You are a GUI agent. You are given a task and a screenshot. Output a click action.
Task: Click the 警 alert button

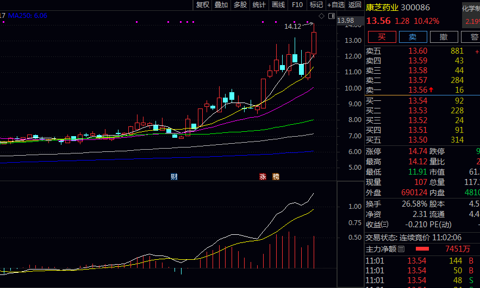click(x=471, y=37)
